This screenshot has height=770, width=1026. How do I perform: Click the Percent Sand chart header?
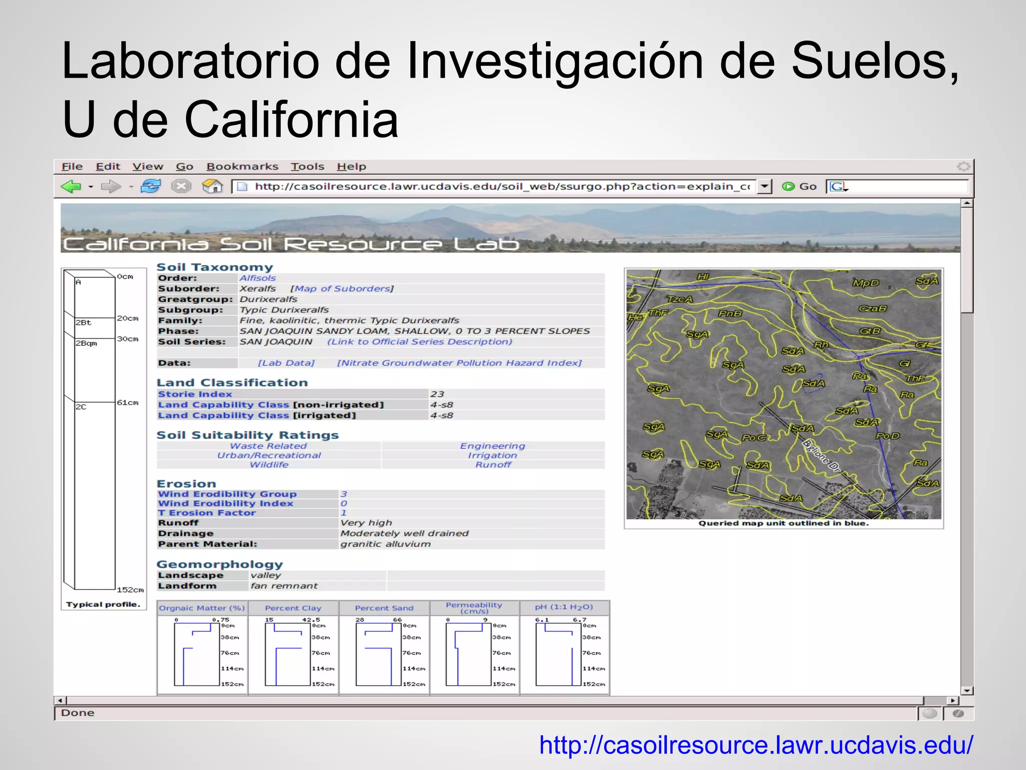point(384,608)
